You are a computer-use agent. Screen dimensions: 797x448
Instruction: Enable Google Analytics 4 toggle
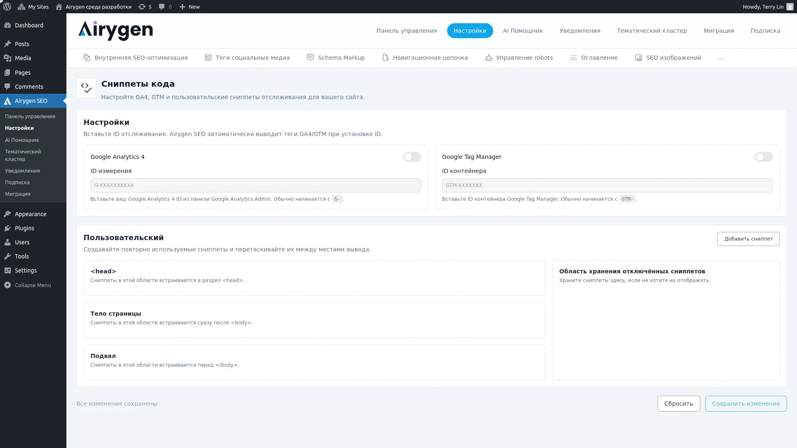(412, 157)
